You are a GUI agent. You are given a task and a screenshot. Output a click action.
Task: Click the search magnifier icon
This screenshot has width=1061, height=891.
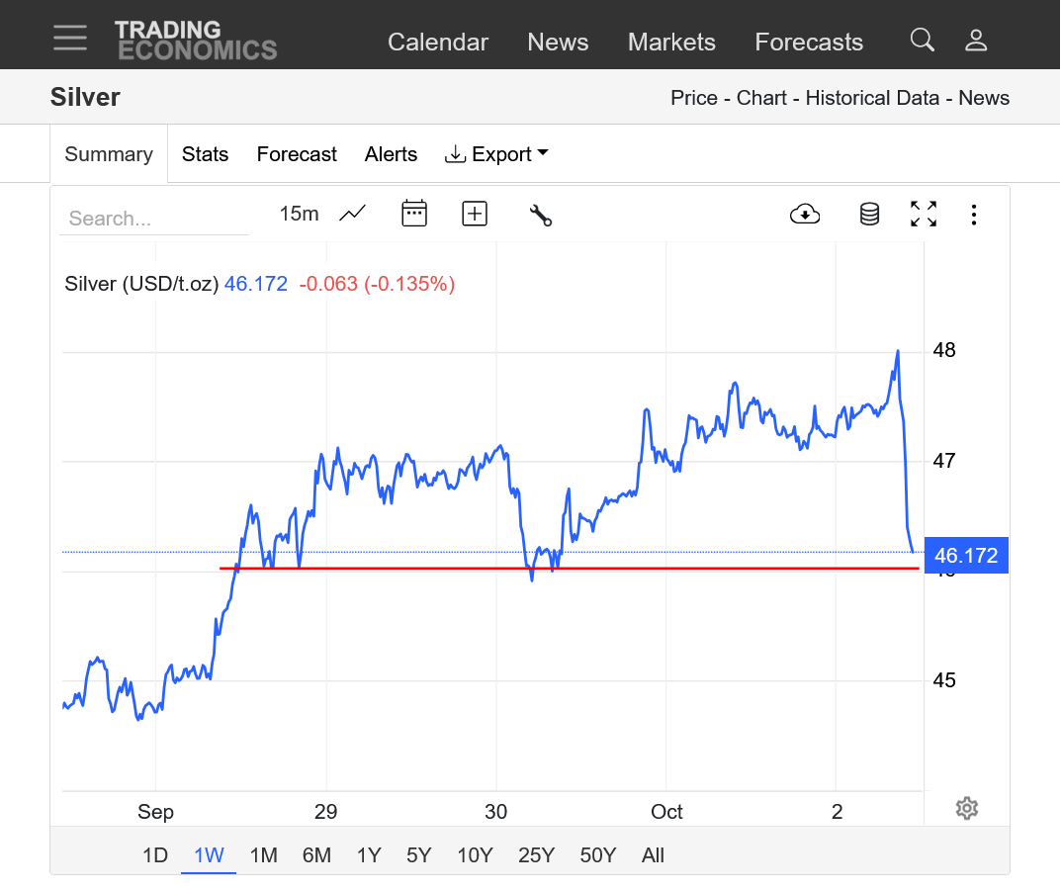(922, 40)
